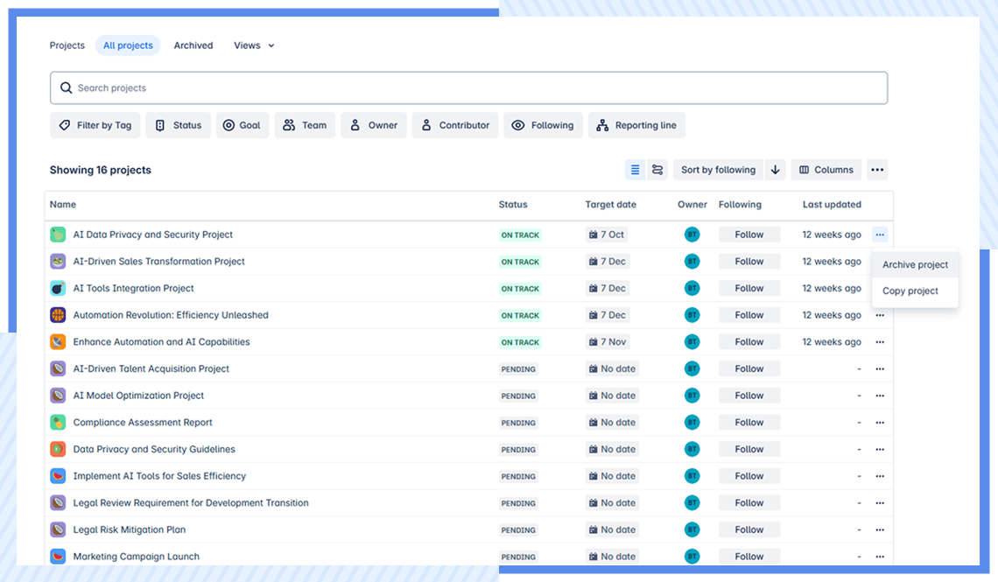Select Copy project in the menu
This screenshot has width=998, height=582.
pyautogui.click(x=910, y=291)
